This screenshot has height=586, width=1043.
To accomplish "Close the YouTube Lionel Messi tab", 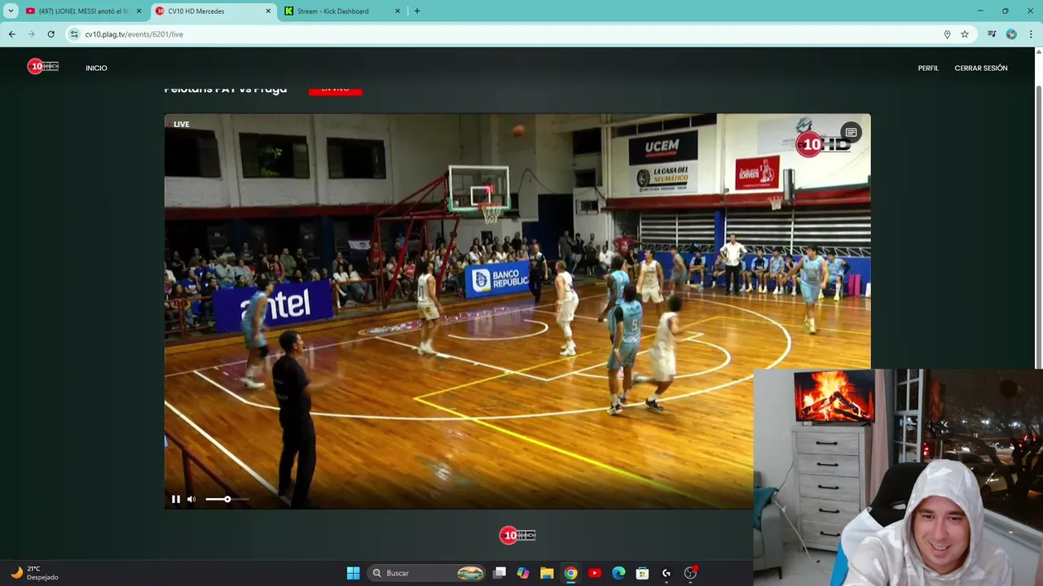I will [x=139, y=11].
